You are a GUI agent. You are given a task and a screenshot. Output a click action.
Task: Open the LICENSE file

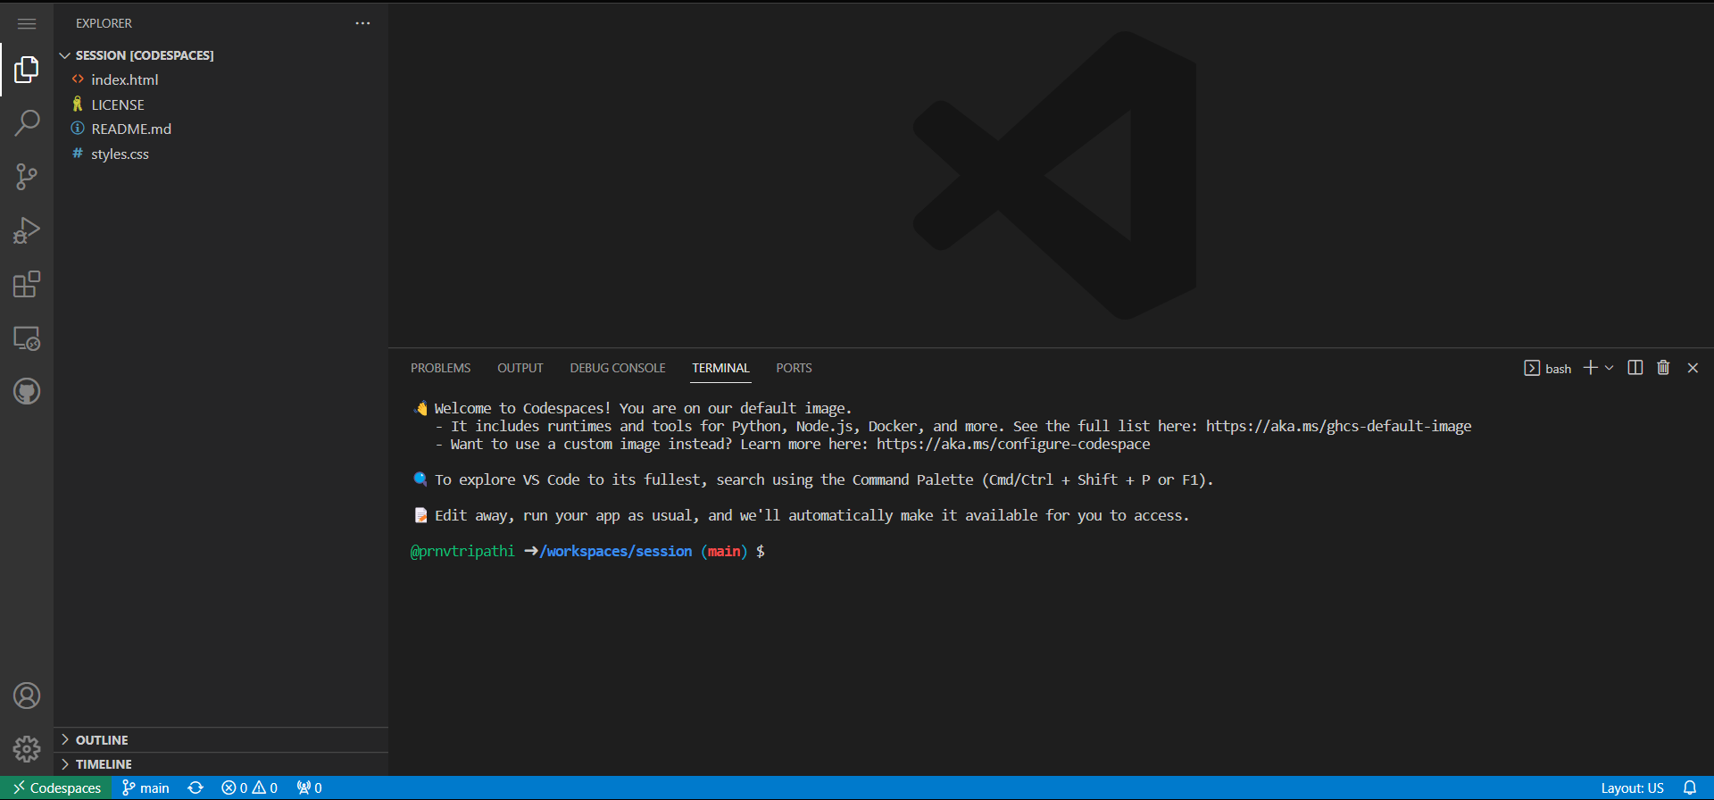pyautogui.click(x=221, y=104)
